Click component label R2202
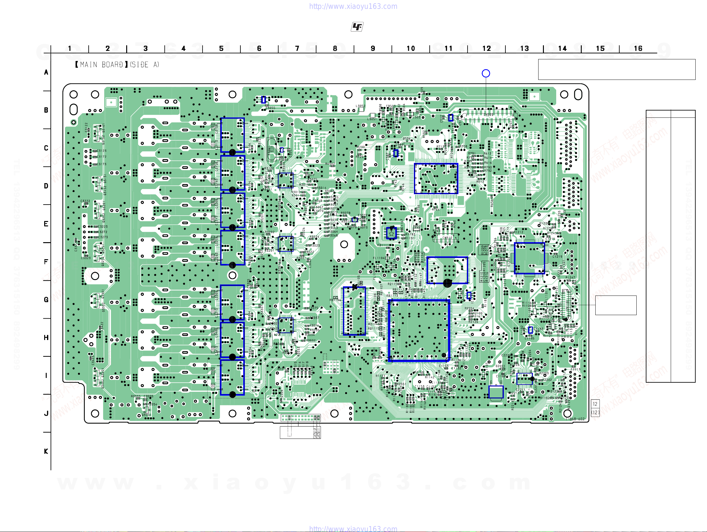 pyautogui.click(x=547, y=380)
